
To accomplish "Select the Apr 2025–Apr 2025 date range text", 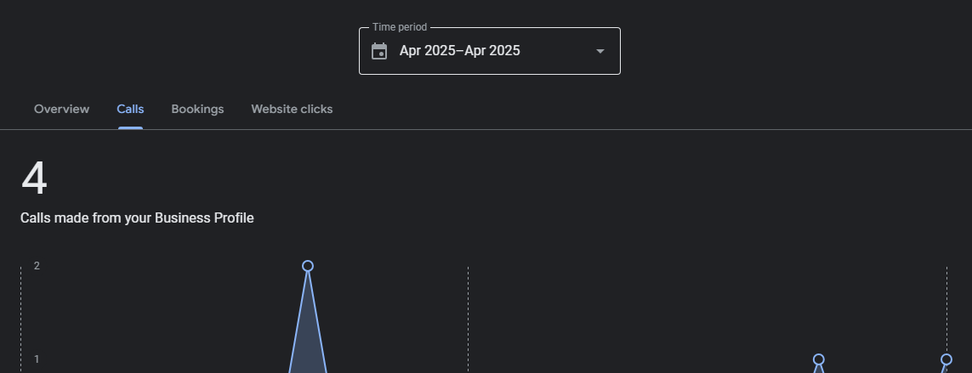I will click(x=459, y=51).
